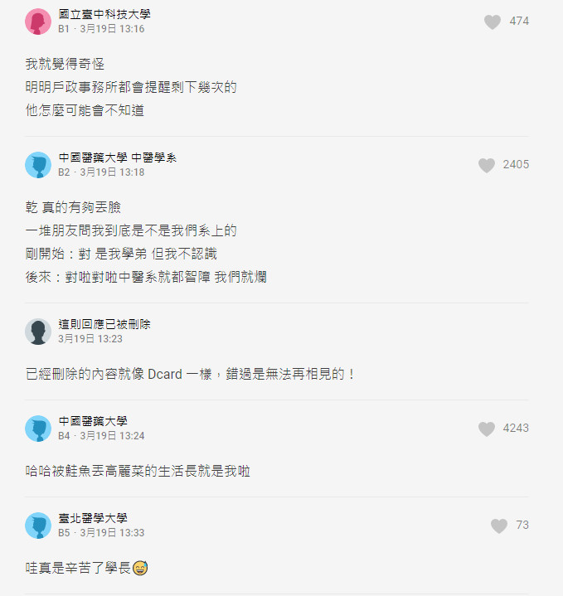Click the B4 timestamp 3月19日 13:24
This screenshot has width=563, height=596.
click(112, 436)
